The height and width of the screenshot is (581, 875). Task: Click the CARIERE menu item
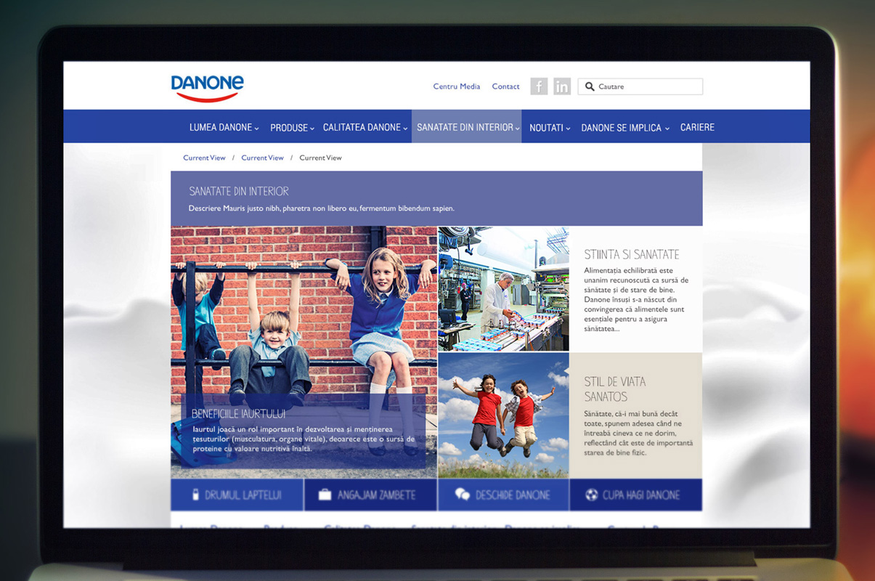(x=697, y=126)
